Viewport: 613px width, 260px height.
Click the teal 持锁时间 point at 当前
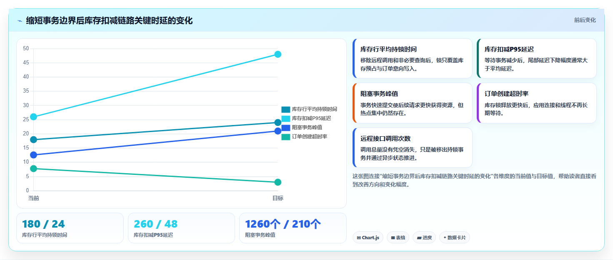point(34,140)
